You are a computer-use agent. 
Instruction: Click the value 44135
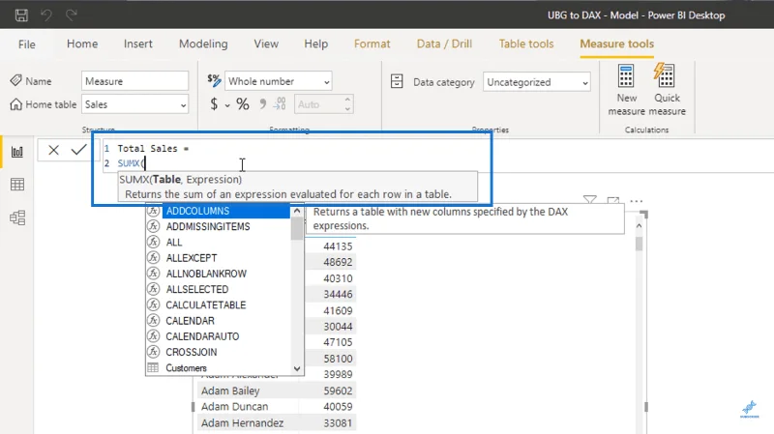[338, 246]
